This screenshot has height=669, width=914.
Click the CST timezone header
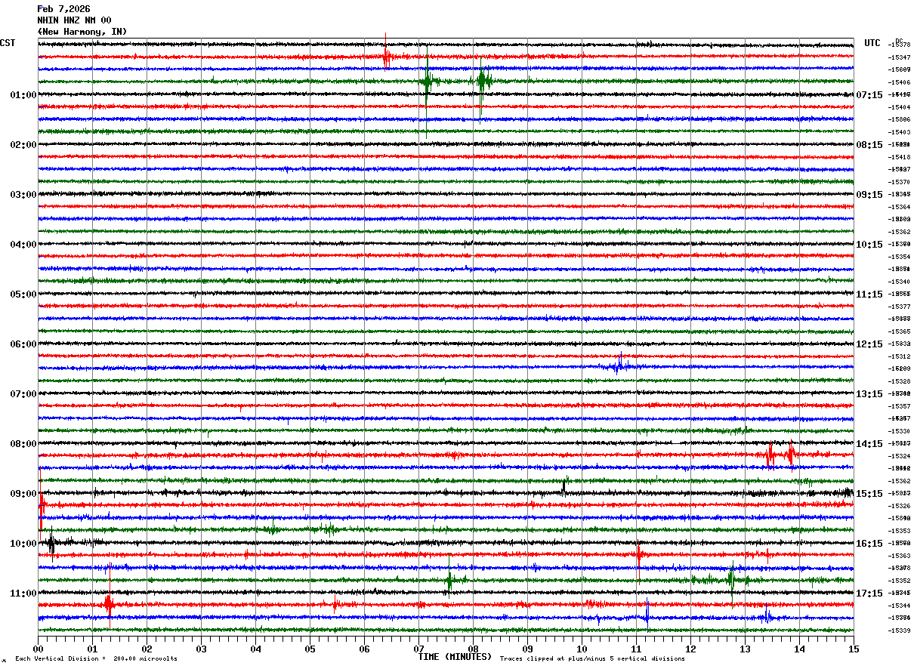tap(8, 43)
